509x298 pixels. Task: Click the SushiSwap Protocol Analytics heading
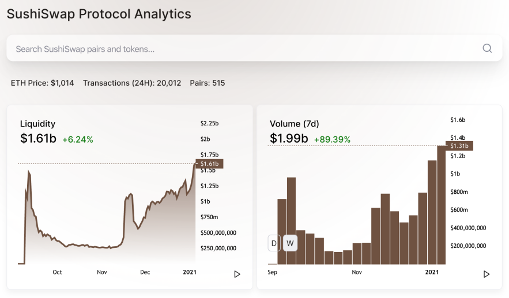(99, 14)
